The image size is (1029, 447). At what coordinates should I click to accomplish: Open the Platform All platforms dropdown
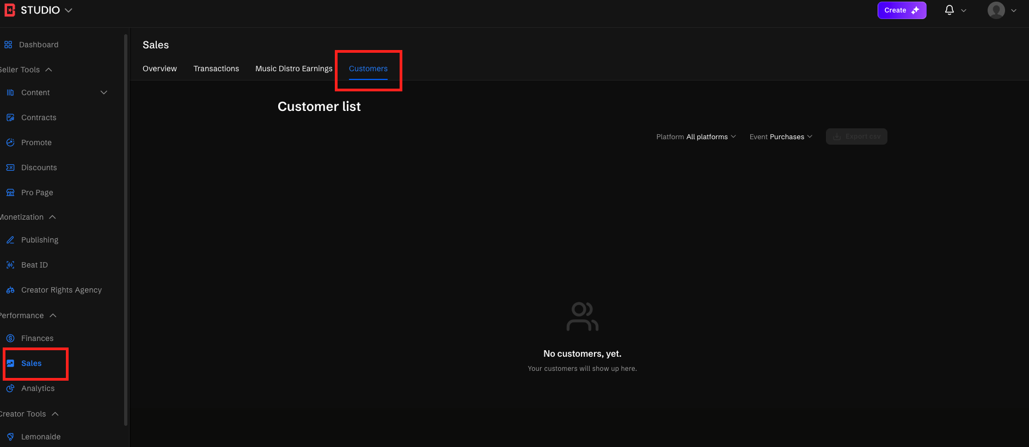pos(696,136)
